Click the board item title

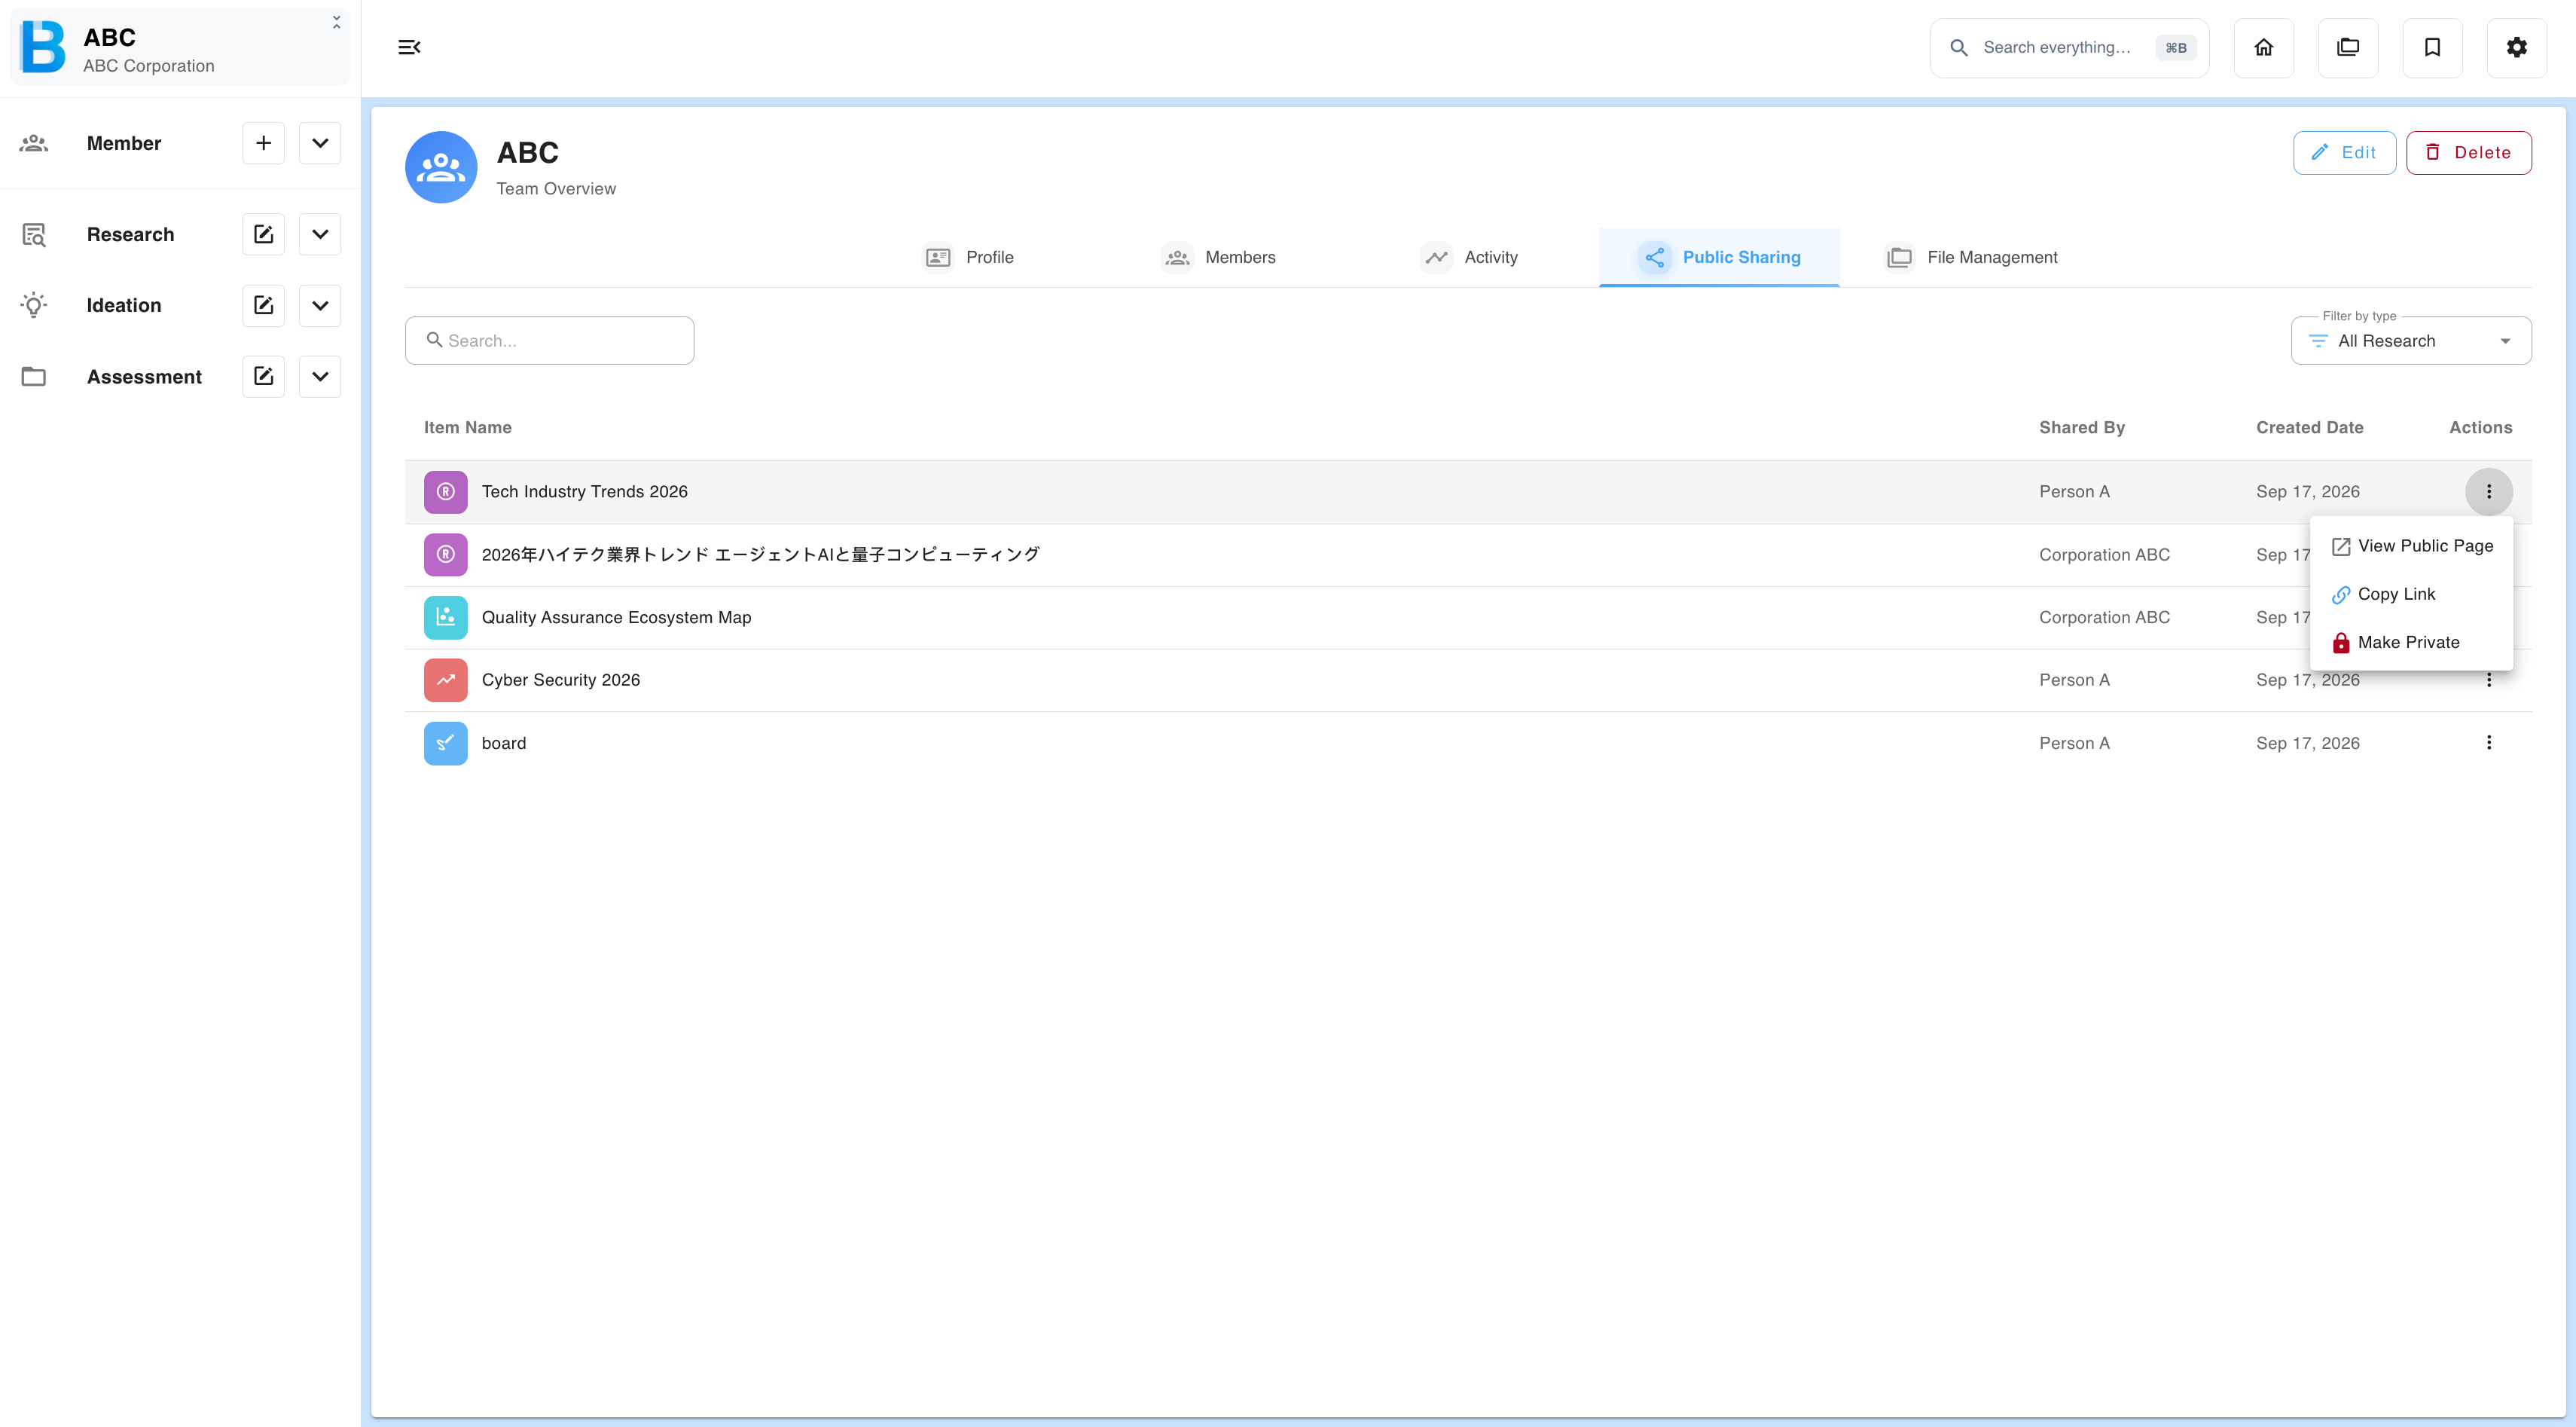(504, 743)
